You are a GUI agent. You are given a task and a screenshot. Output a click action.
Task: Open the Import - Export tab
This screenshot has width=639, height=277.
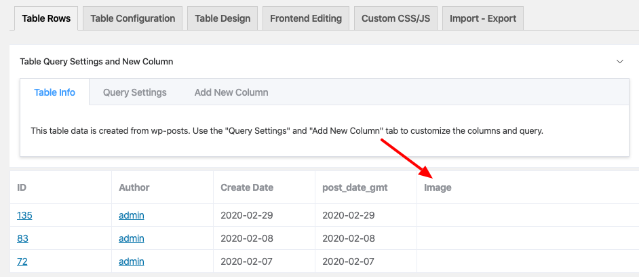(482, 18)
